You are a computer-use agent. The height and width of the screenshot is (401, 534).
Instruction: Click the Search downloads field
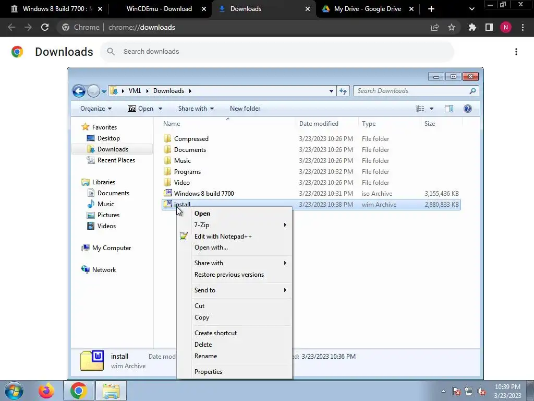tap(277, 52)
